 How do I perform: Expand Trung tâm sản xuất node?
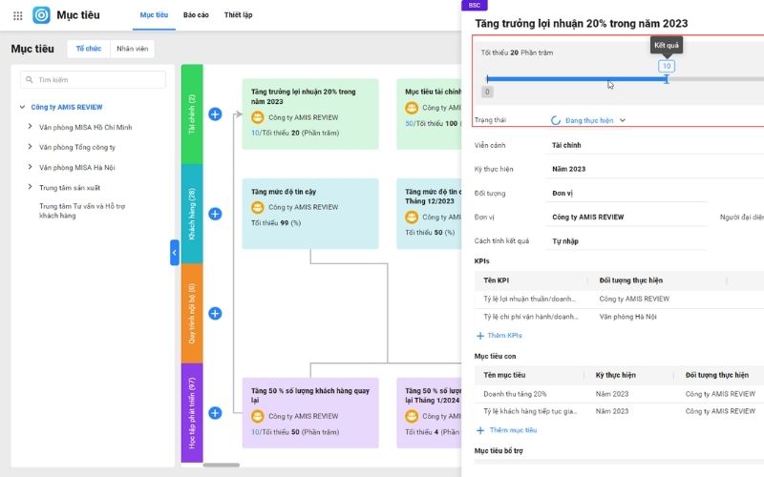(30, 187)
